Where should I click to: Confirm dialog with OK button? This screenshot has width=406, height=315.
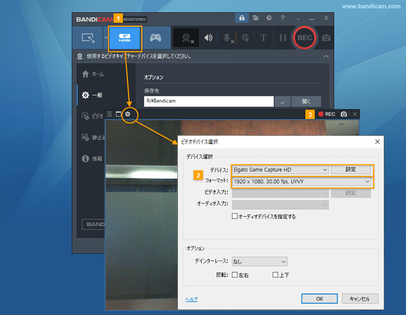pos(320,299)
